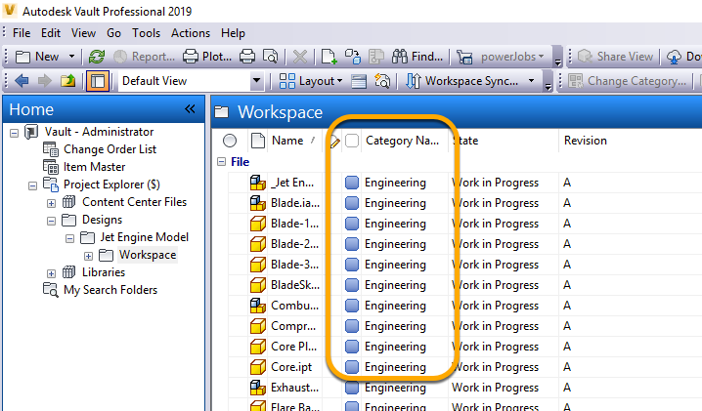Screen dimensions: 702x411
Task: Click the Advanced Find icon on toolbar
Action: (x=382, y=81)
